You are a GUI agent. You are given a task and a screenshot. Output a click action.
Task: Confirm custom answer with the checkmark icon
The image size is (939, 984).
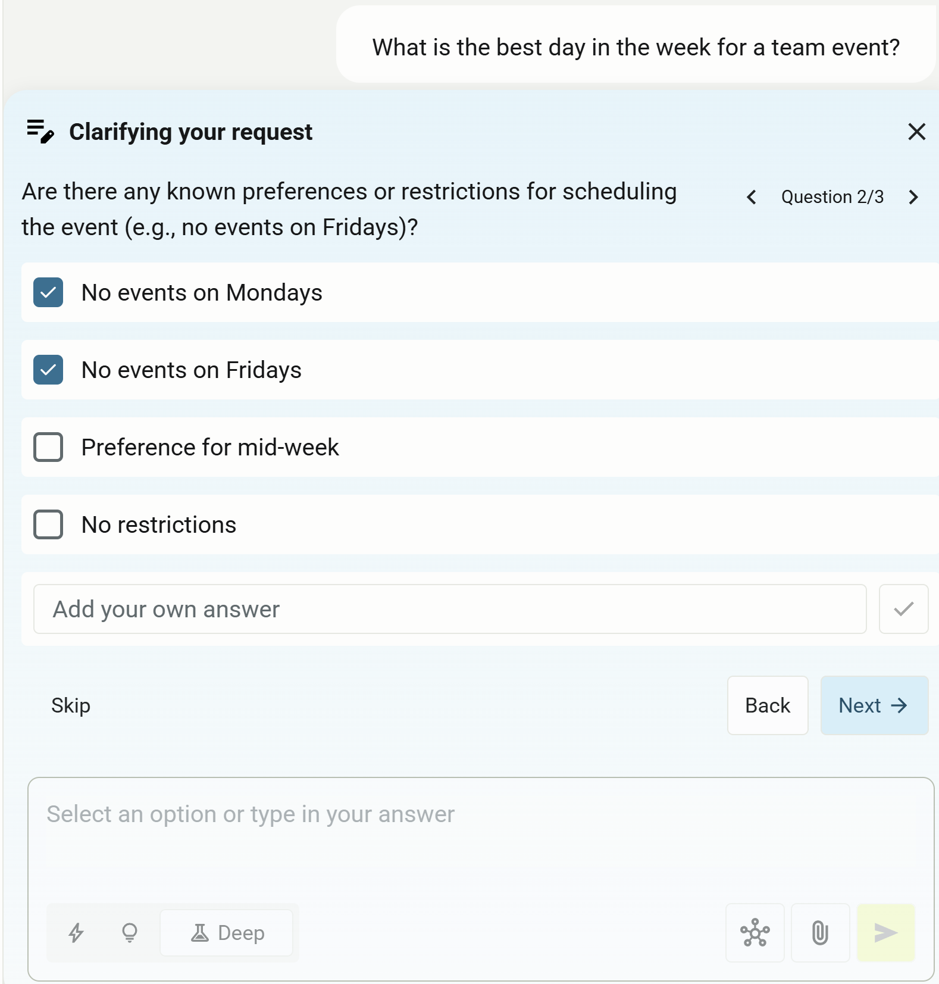point(903,608)
